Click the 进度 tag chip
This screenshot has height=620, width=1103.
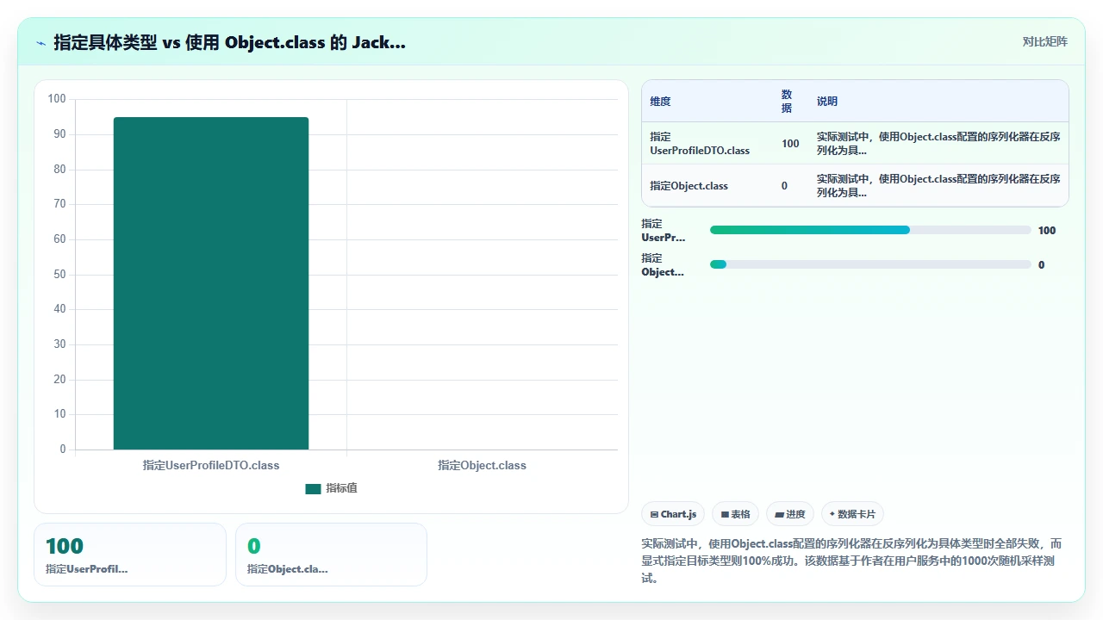coord(790,514)
